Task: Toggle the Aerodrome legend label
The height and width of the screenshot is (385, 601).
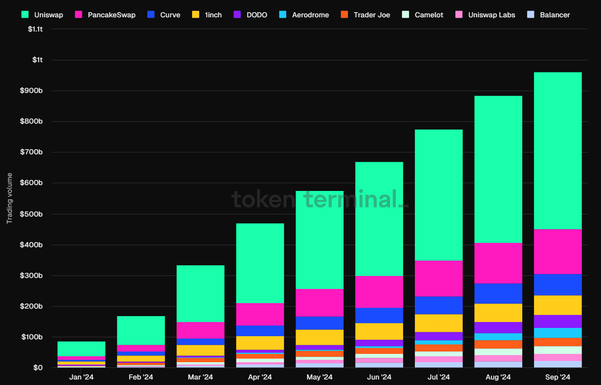Action: (311, 15)
